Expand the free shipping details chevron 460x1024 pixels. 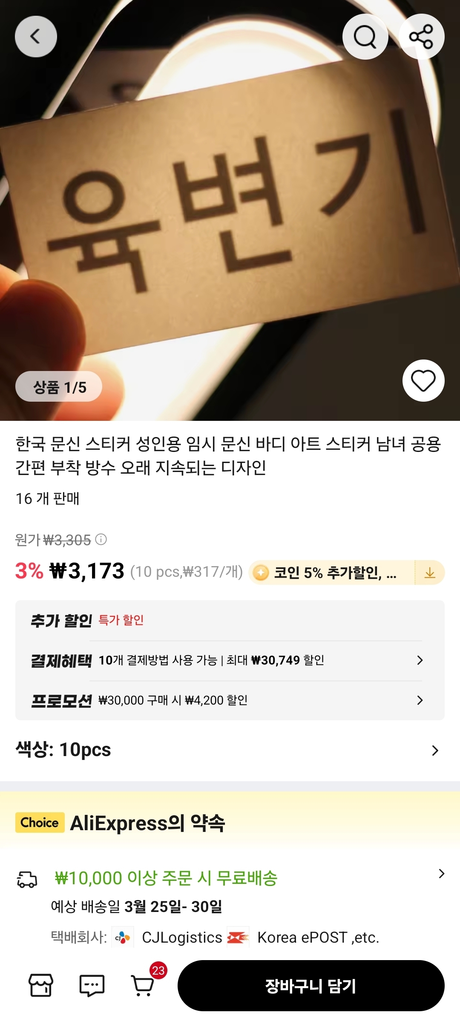click(441, 874)
